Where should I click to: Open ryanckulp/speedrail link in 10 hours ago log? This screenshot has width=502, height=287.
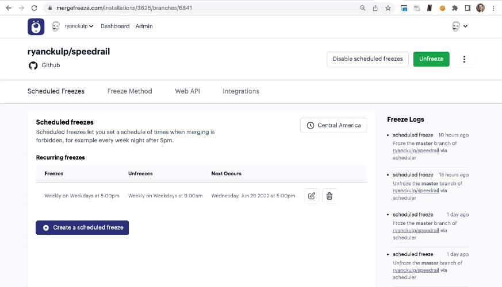point(416,150)
